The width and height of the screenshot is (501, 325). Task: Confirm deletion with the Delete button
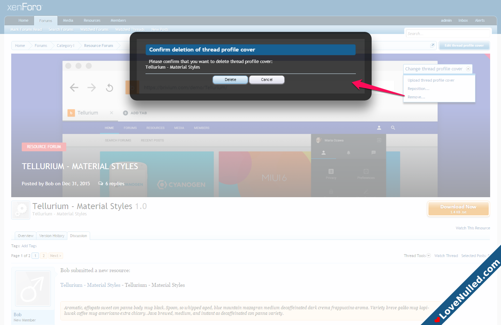click(230, 79)
